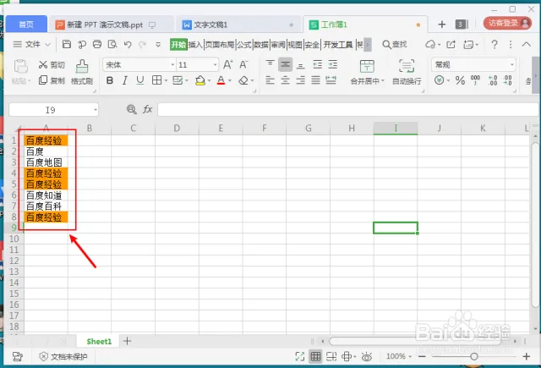The width and height of the screenshot is (541, 368).
Task: Switch to Page Layout (页面布局) tab
Action: click(x=220, y=45)
